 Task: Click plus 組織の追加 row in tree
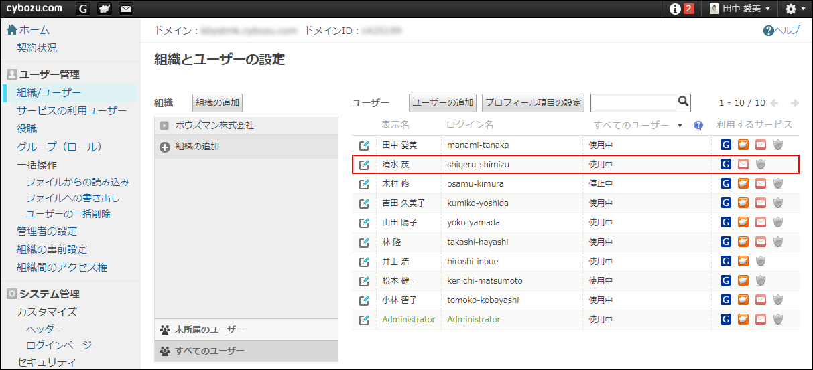[x=246, y=147]
